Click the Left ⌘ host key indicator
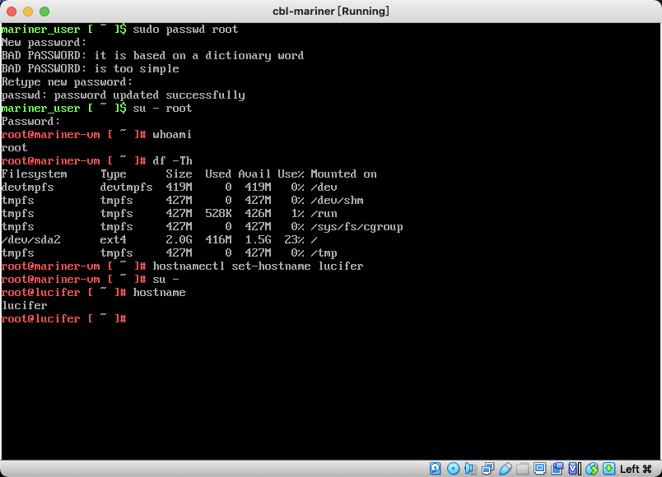 (636, 469)
